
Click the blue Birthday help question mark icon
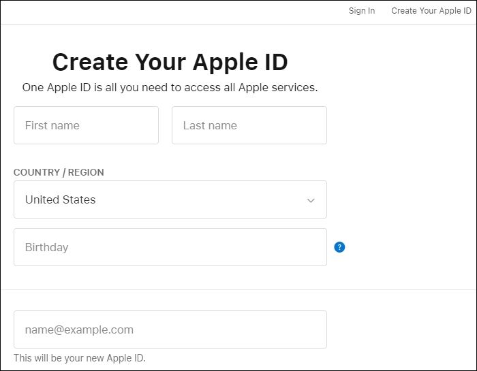point(339,247)
